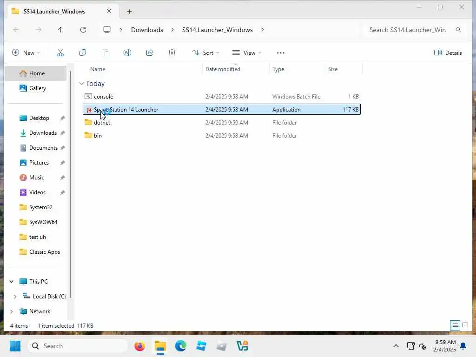The height and width of the screenshot is (357, 476).
Task: Click the Share icon in toolbar
Action: tap(150, 53)
